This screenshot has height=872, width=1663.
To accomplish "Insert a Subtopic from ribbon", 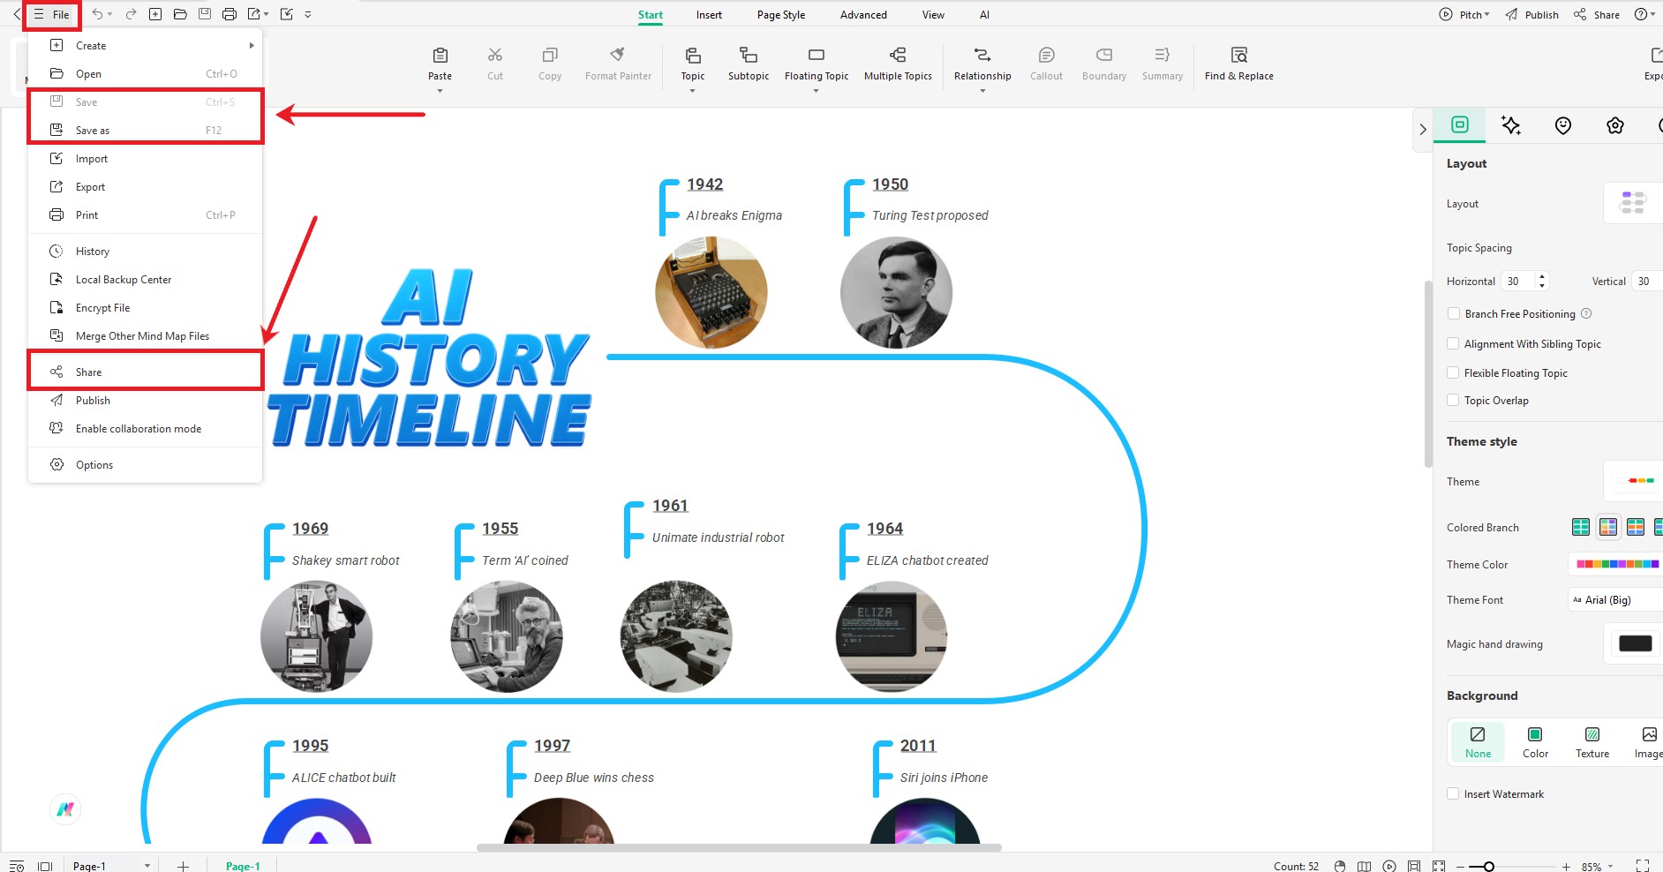I will (x=749, y=64).
